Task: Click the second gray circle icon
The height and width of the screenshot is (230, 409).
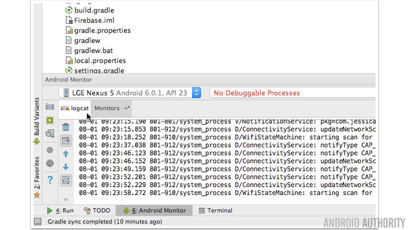Action: point(50,163)
